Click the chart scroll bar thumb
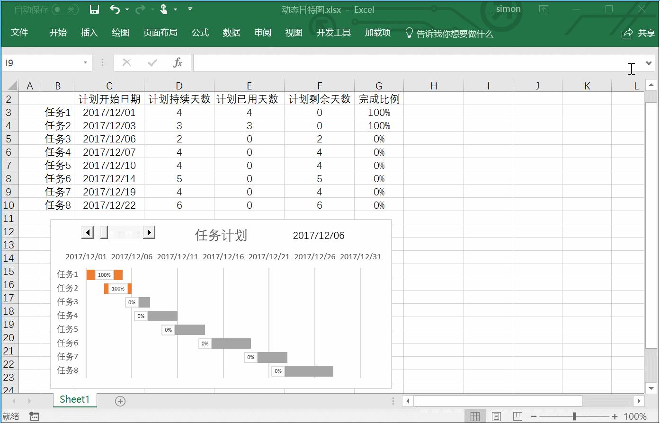 click(104, 232)
